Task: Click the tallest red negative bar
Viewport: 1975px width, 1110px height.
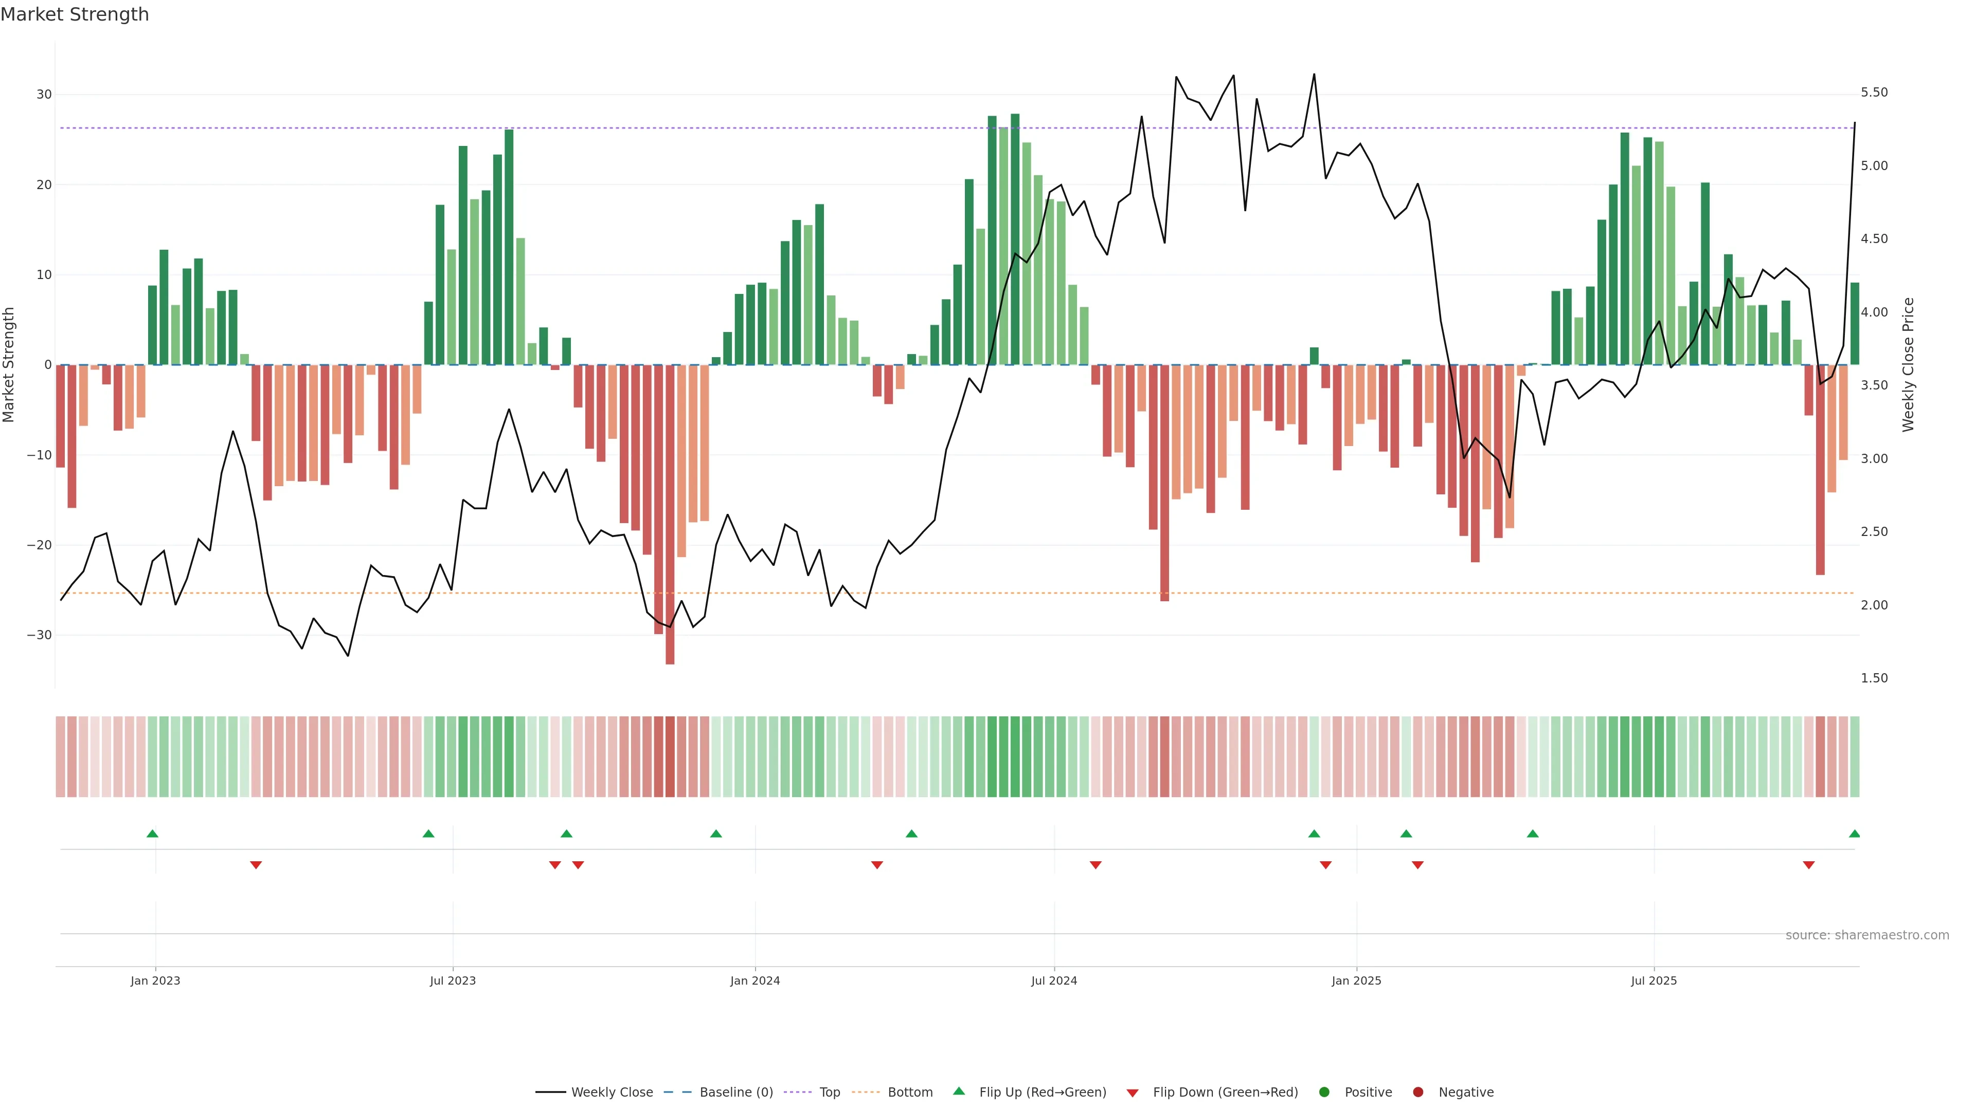Action: click(670, 513)
